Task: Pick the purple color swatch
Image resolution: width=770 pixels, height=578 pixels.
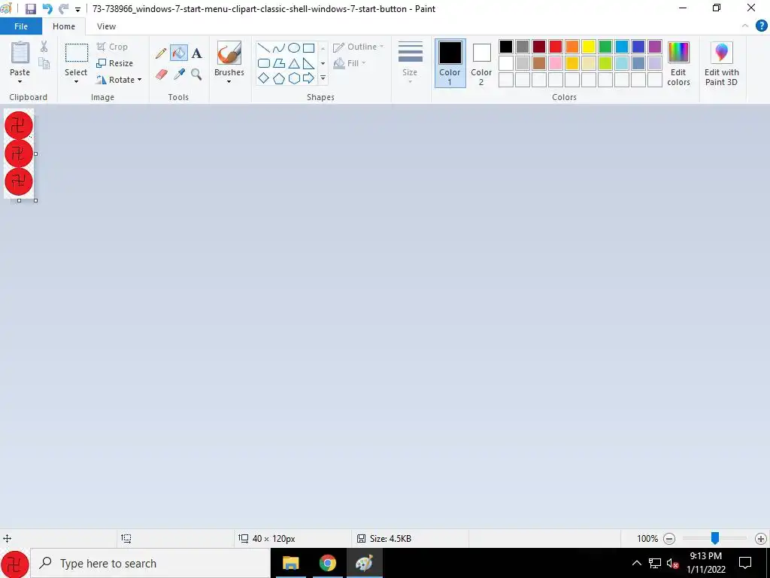Action: [x=655, y=47]
